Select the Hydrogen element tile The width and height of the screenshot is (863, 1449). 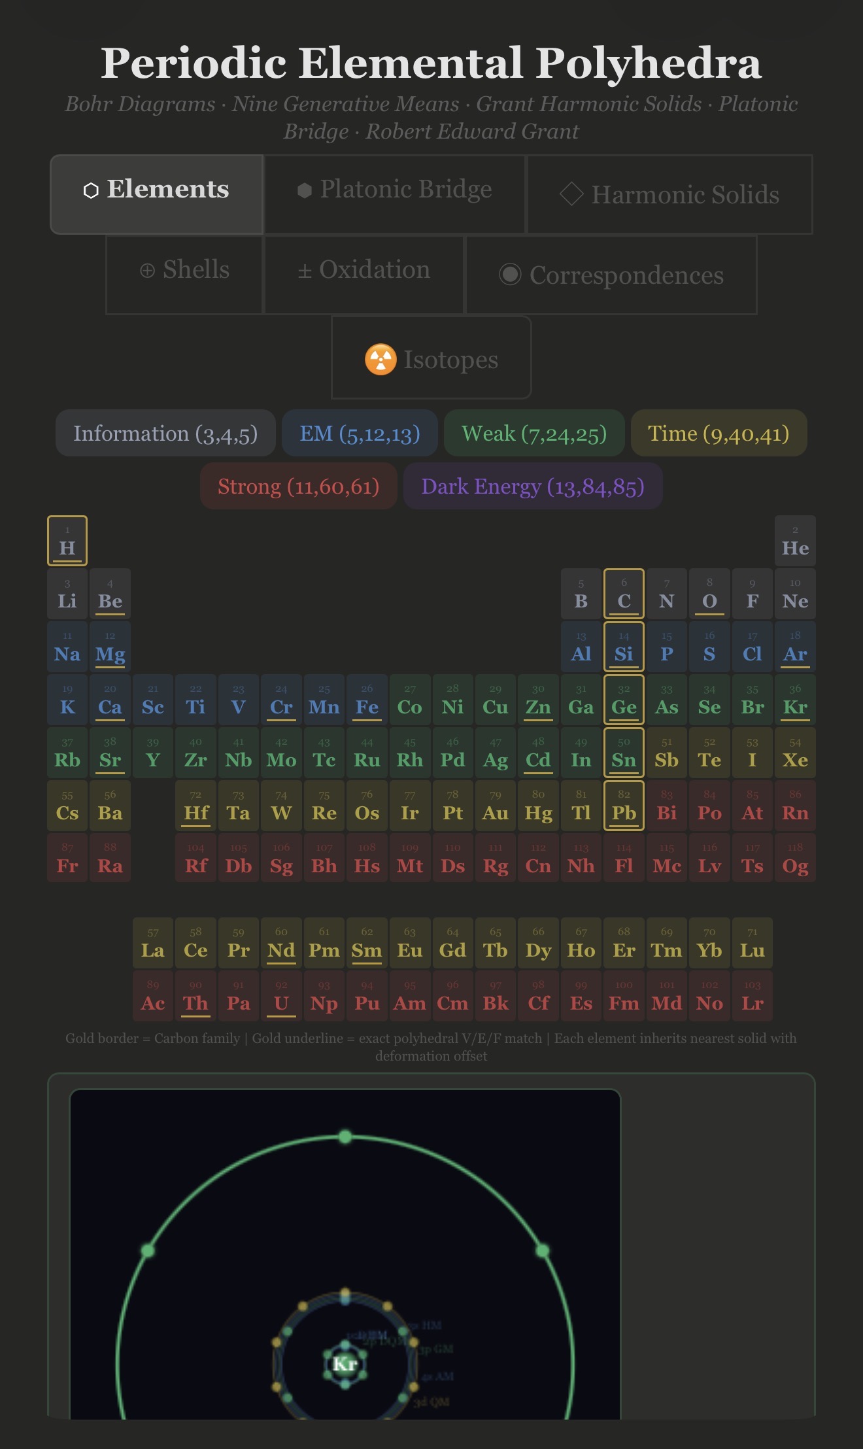point(67,541)
